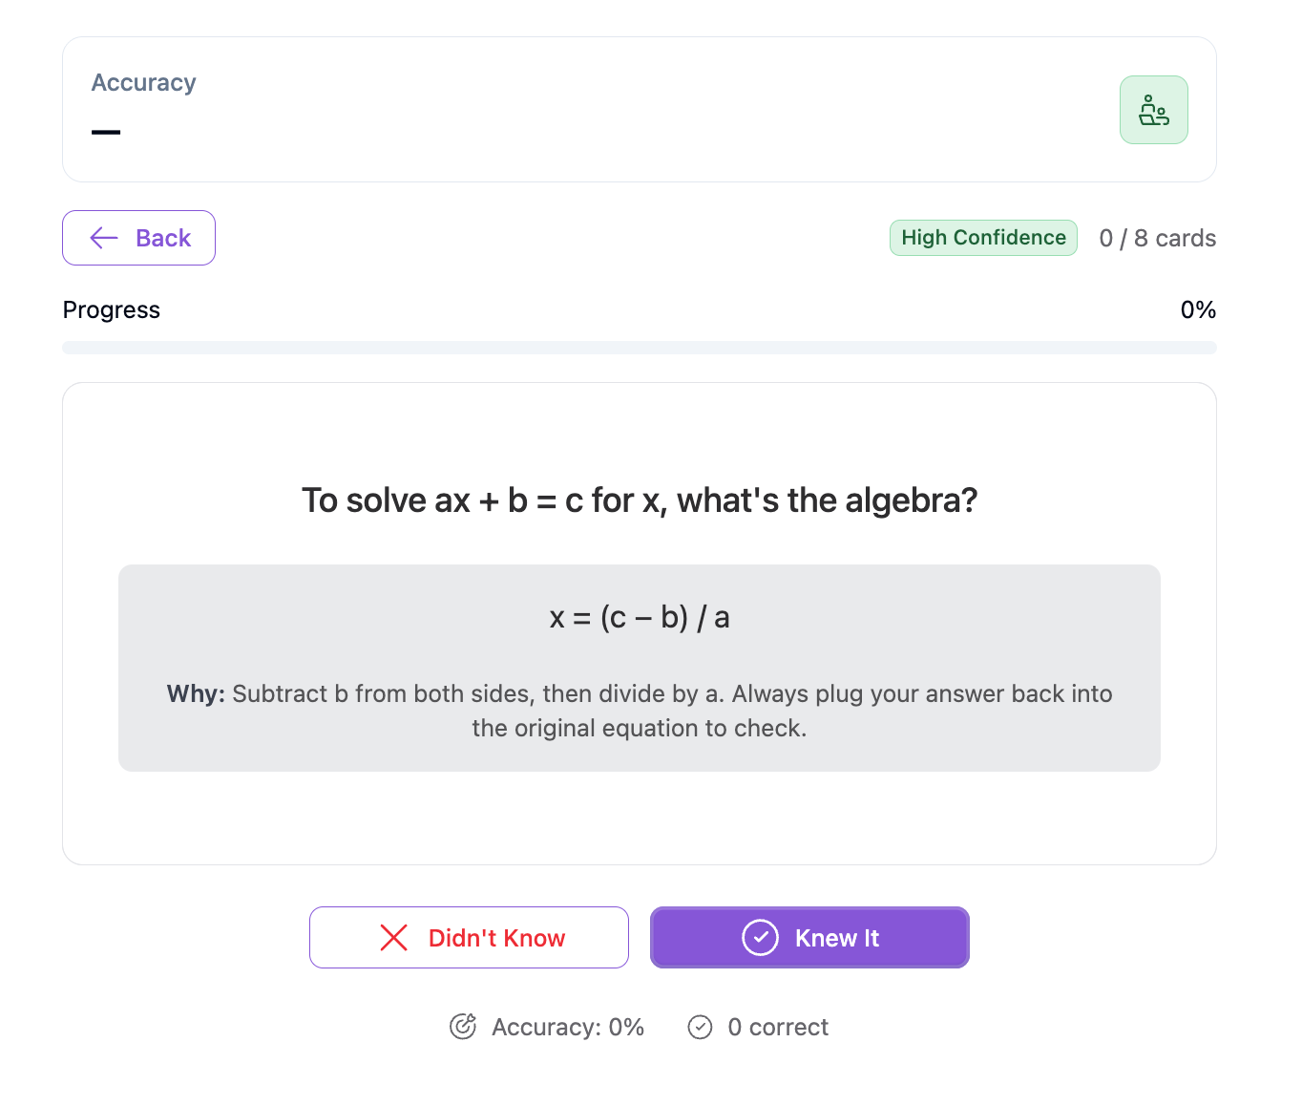
Task: Go back using the Back button
Action: 138,238
